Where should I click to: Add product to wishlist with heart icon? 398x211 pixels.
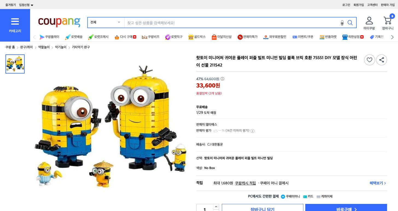[x=370, y=60]
